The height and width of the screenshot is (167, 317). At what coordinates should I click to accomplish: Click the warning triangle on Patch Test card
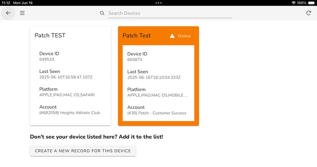coord(172,36)
